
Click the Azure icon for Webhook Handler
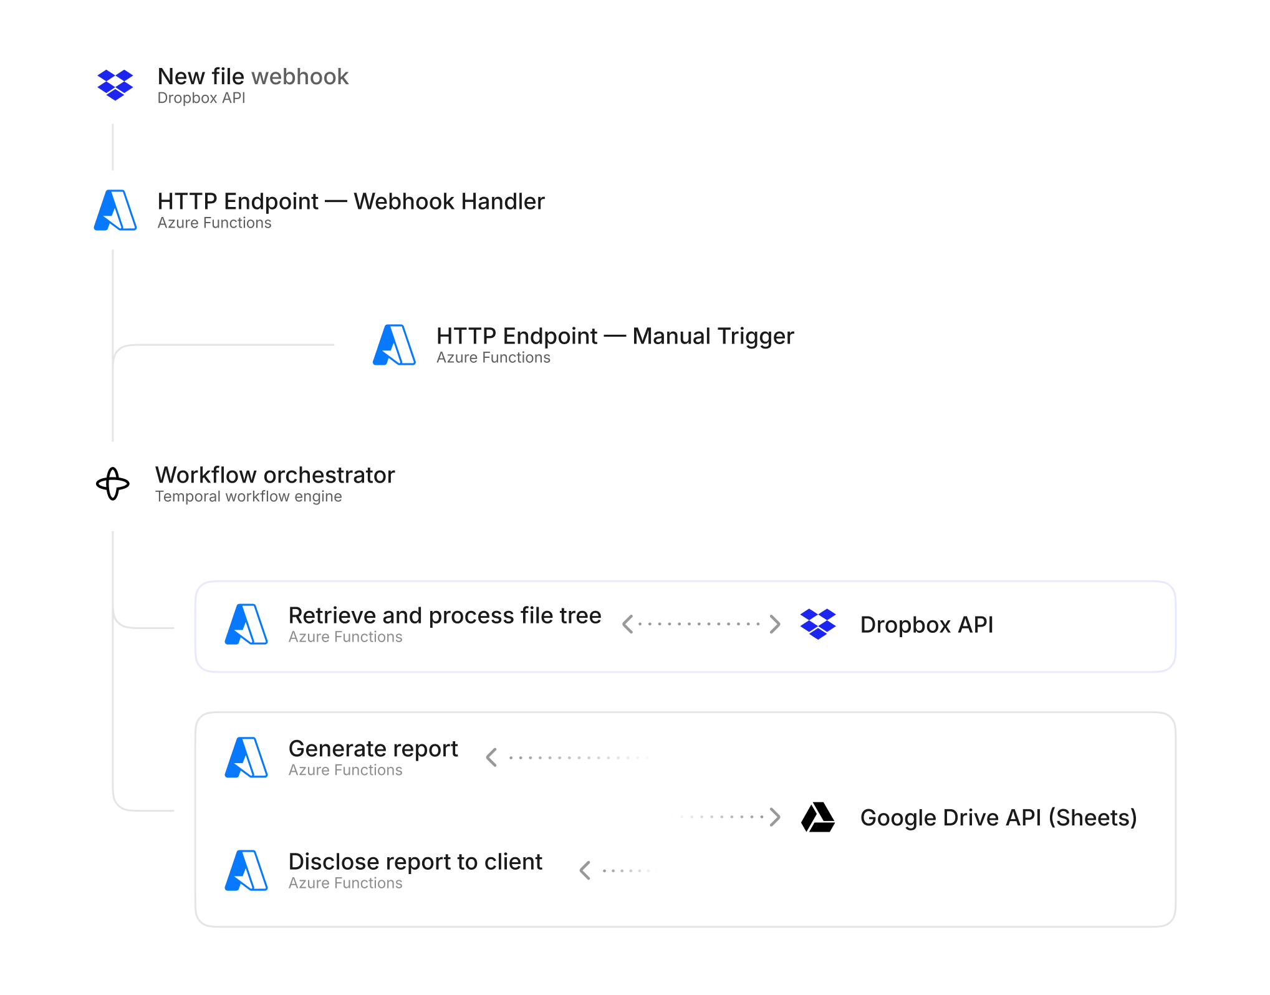(x=115, y=210)
